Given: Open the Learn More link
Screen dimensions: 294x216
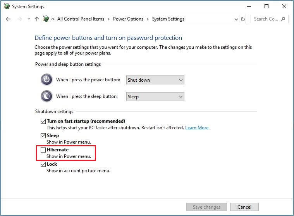Looking at the screenshot, I should pos(197,128).
